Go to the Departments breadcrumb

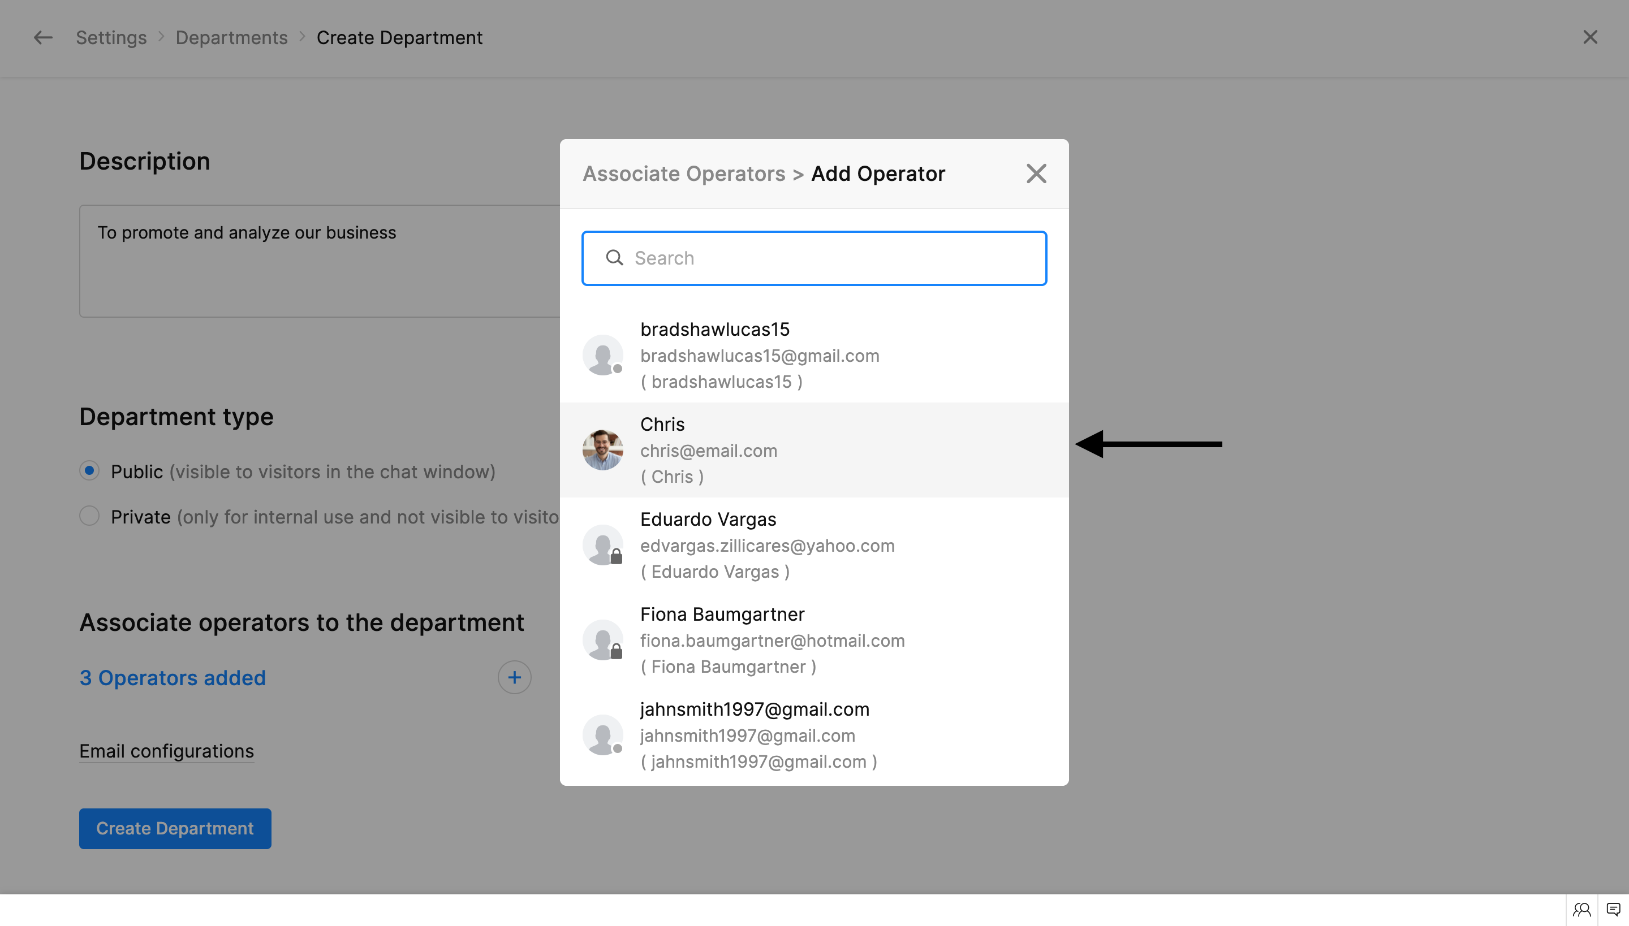[232, 37]
